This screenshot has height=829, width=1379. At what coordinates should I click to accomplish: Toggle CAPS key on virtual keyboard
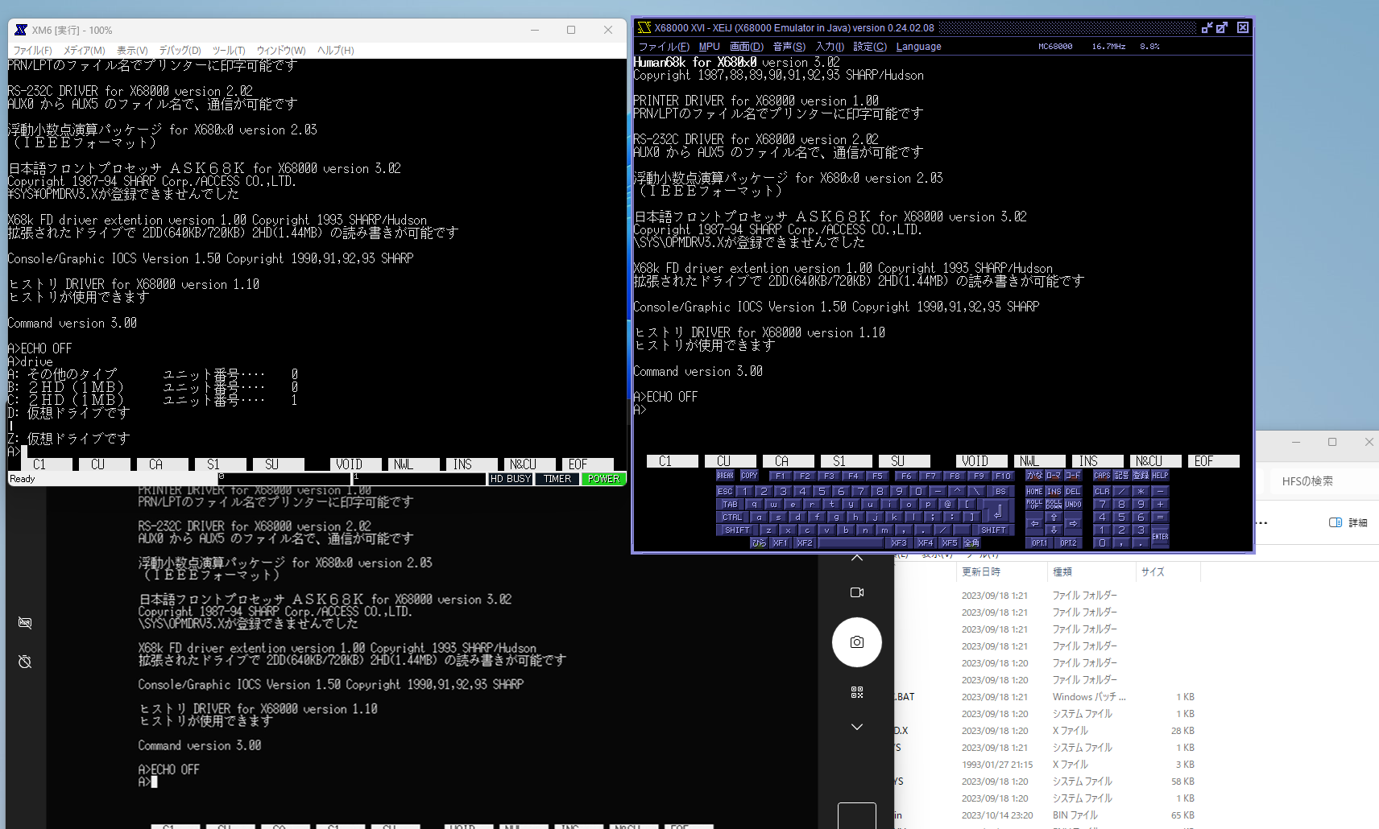(x=1102, y=476)
